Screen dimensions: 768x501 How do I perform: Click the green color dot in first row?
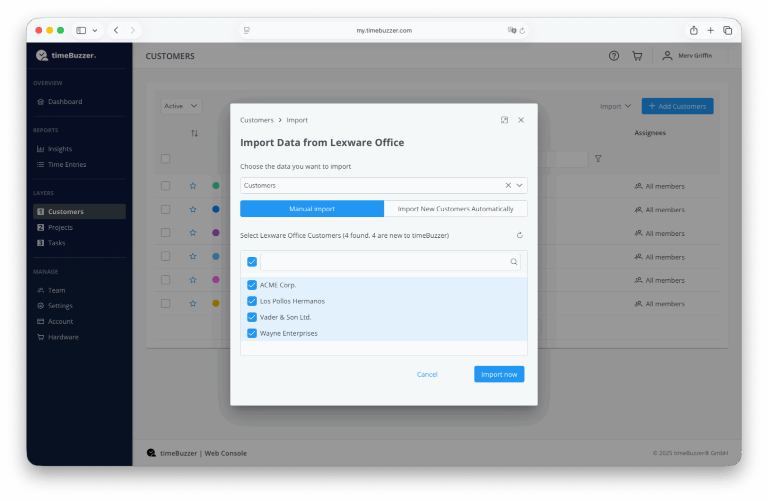pos(216,186)
